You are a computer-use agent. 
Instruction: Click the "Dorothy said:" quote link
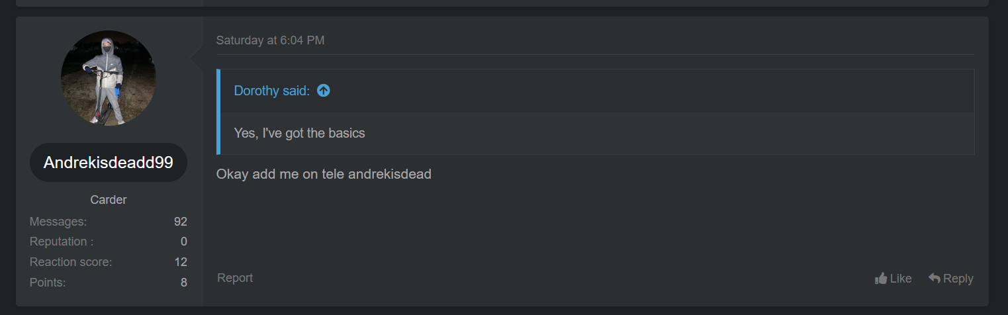271,91
